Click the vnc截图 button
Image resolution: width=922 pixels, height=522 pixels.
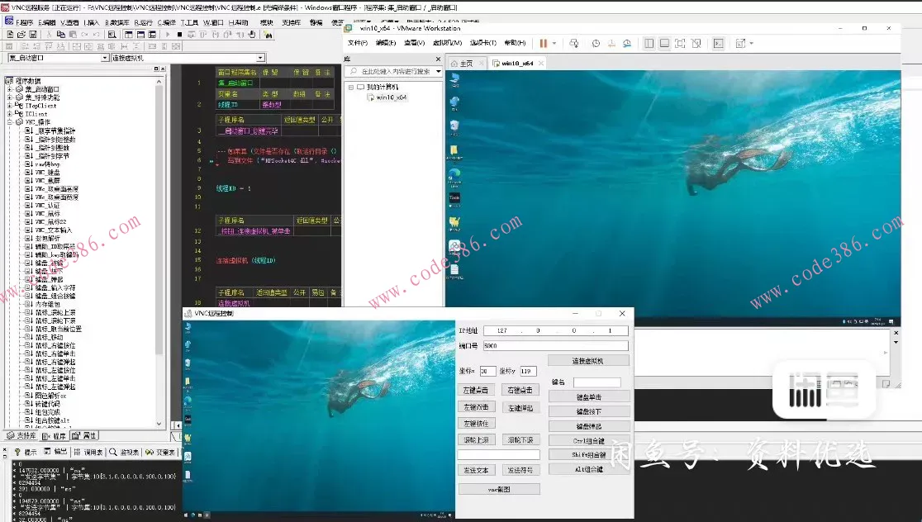coord(498,489)
